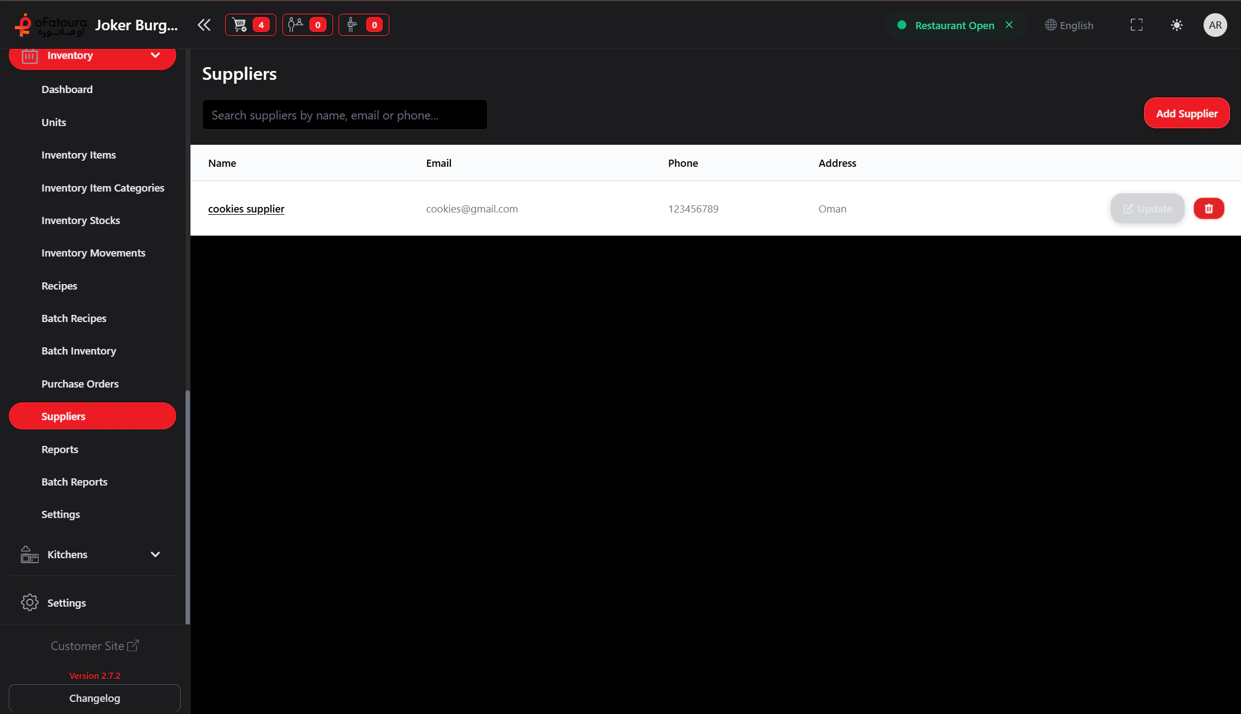Open the cookies supplier link
Screen dimensions: 1241x714
[x=246, y=209]
